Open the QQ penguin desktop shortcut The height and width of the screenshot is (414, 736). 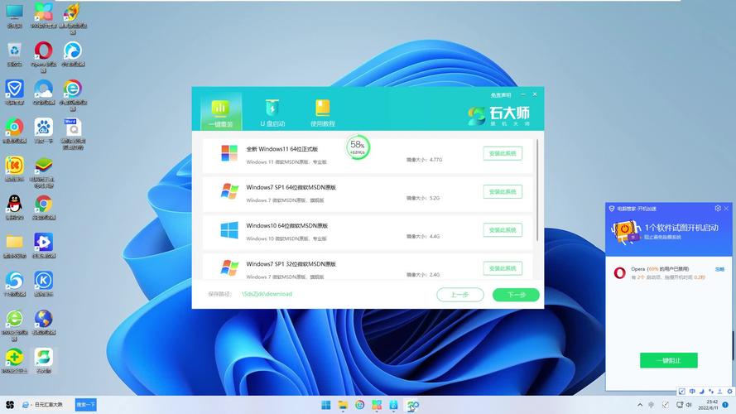pos(15,207)
